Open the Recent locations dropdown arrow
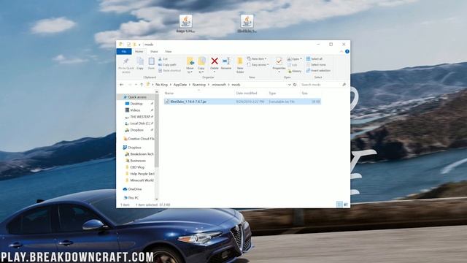The image size is (467, 263). [136, 85]
